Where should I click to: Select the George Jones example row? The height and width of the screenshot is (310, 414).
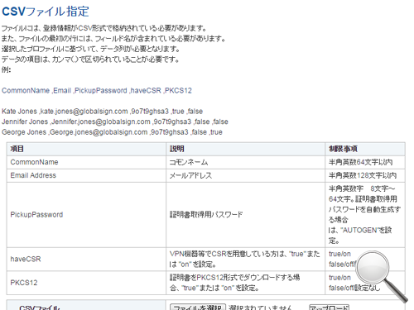pos(112,132)
